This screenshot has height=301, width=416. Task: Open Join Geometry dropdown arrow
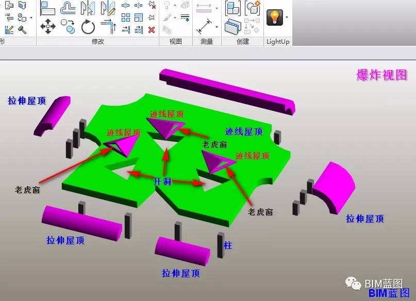tap(31, 18)
